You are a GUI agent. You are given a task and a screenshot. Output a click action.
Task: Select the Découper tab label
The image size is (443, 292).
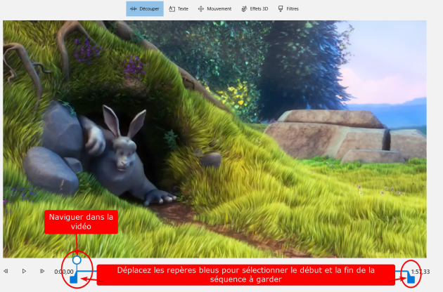150,9
